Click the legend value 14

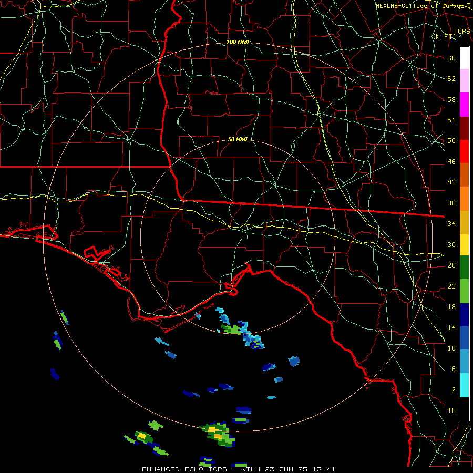click(x=451, y=327)
